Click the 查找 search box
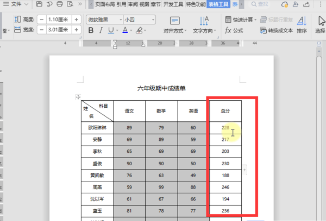Screen dimensions: 326x221 point(260,4)
